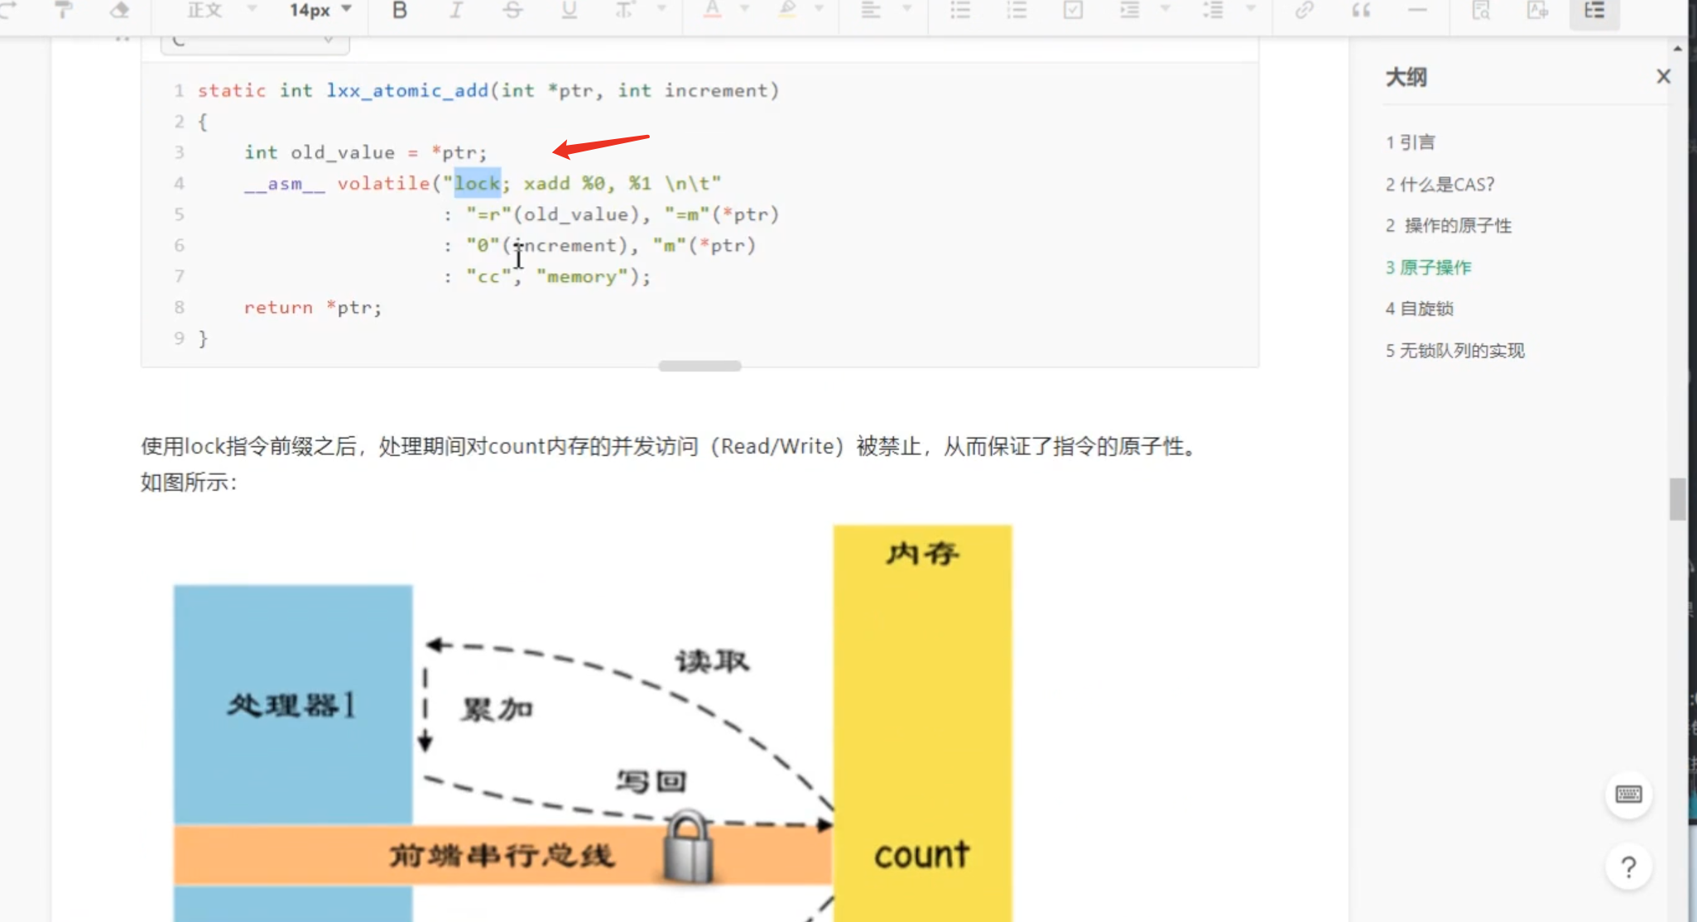Open keyboard shortcuts floating button

(1628, 795)
